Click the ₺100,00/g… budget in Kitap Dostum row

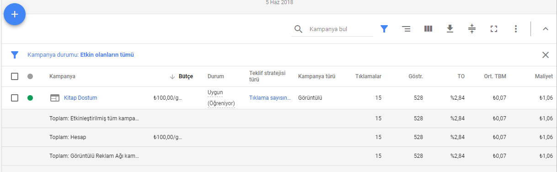pyautogui.click(x=168, y=98)
